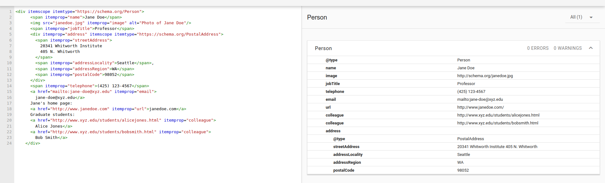This screenshot has height=183, width=605.
Task: Select the top Person page heading
Action: point(317,17)
